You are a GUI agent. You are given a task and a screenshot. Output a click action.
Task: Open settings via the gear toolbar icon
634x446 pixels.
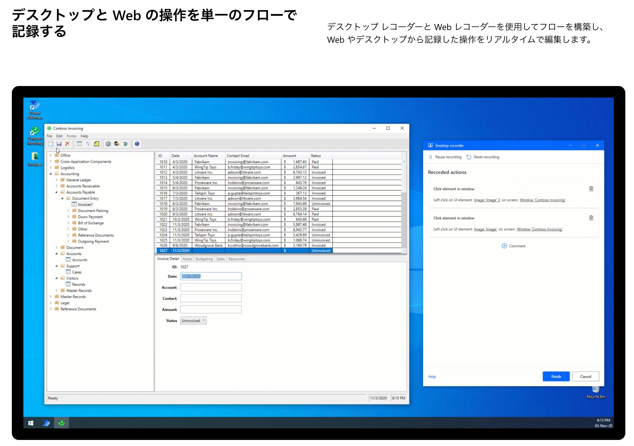(108, 144)
